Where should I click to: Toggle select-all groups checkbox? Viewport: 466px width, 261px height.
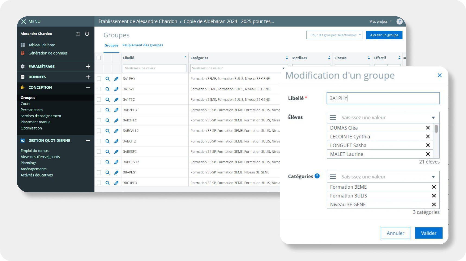(x=99, y=58)
